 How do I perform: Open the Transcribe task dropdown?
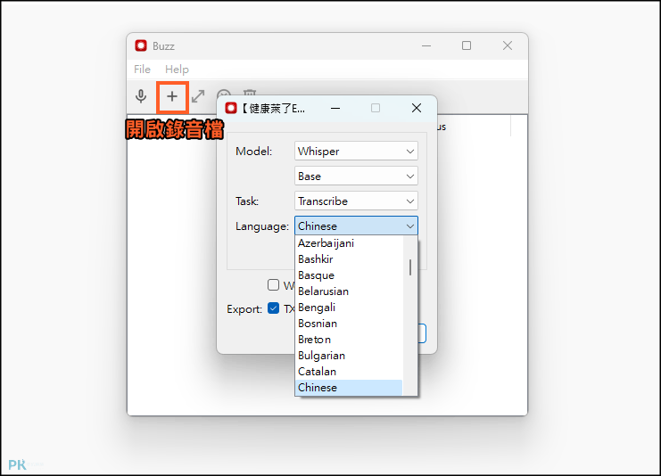[356, 201]
